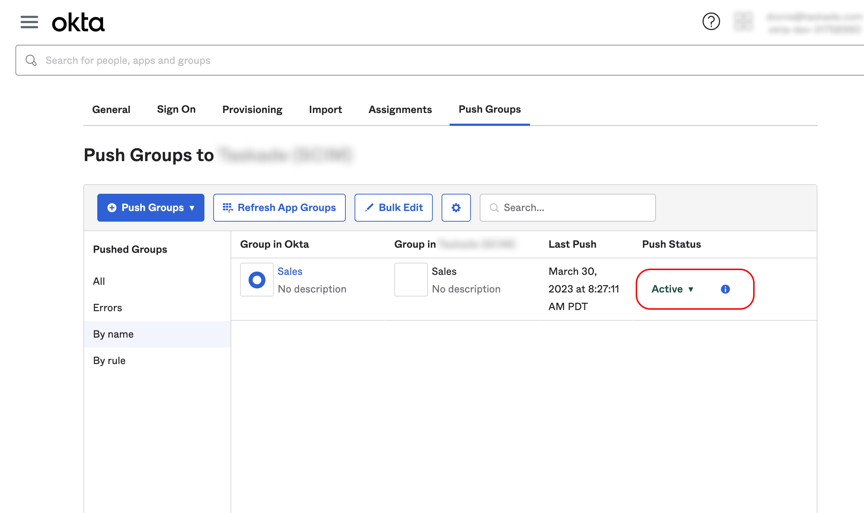Click the gear settings button
The image size is (864, 513).
click(x=456, y=208)
